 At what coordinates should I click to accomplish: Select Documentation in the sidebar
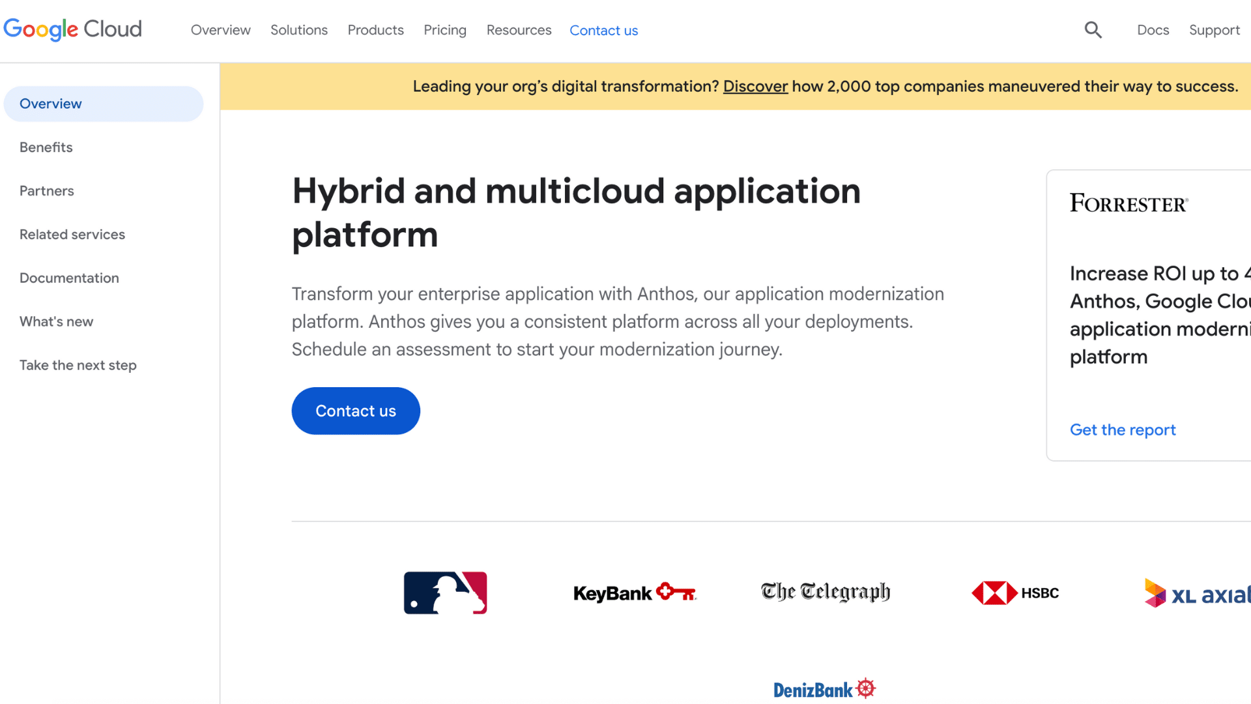pyautogui.click(x=69, y=278)
